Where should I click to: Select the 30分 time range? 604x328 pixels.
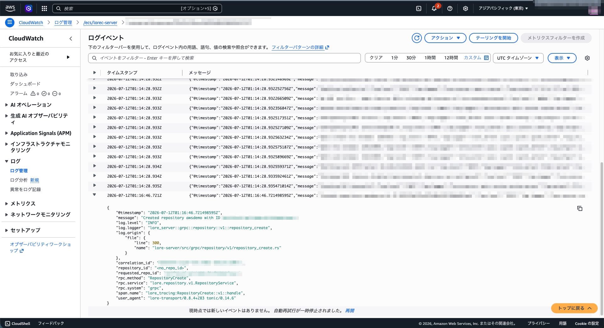tap(411, 58)
